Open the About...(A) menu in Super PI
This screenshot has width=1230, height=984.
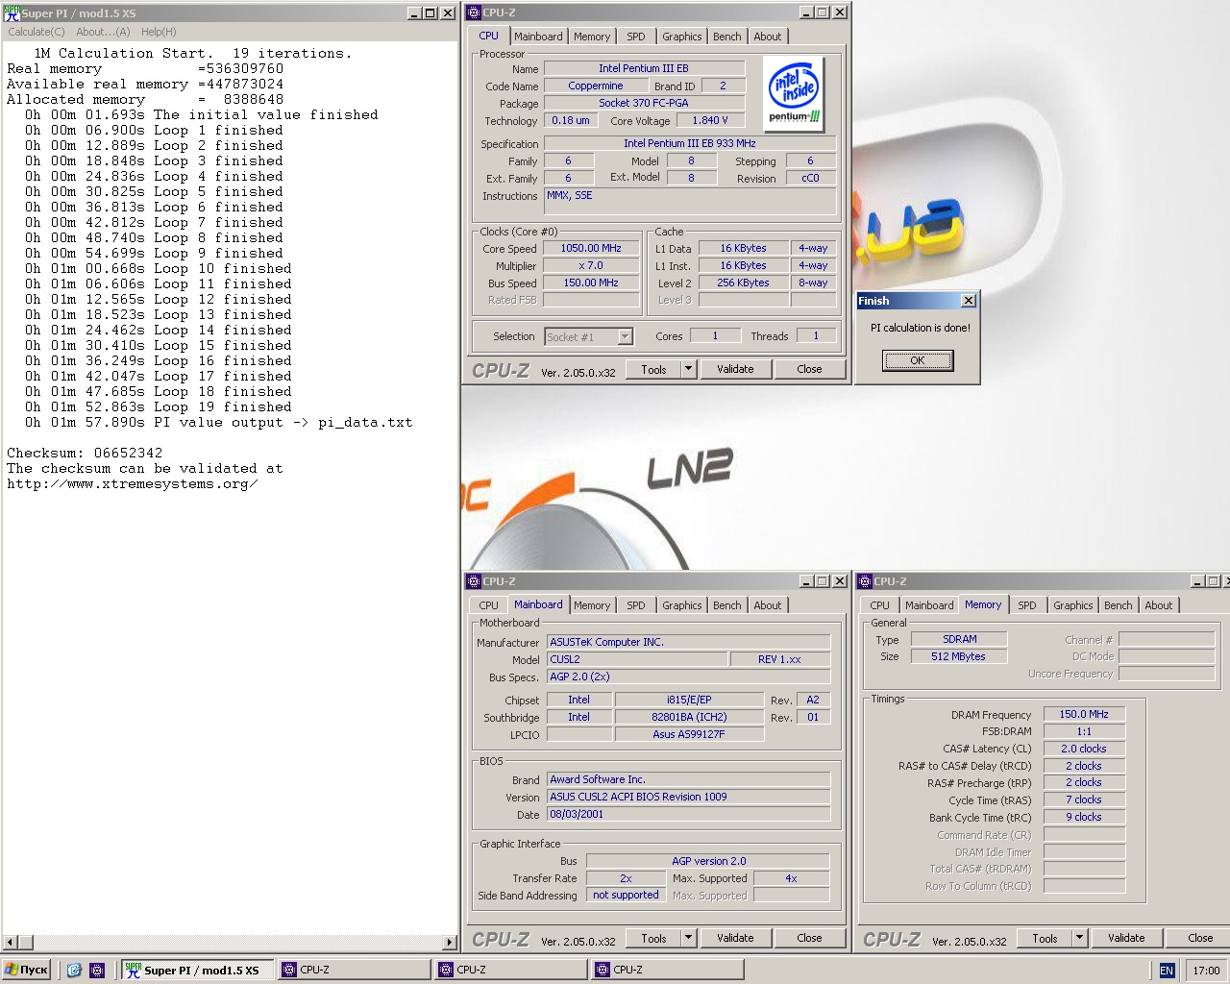pyautogui.click(x=103, y=32)
